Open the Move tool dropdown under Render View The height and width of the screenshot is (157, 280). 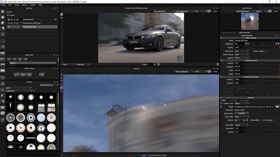[x=69, y=65]
